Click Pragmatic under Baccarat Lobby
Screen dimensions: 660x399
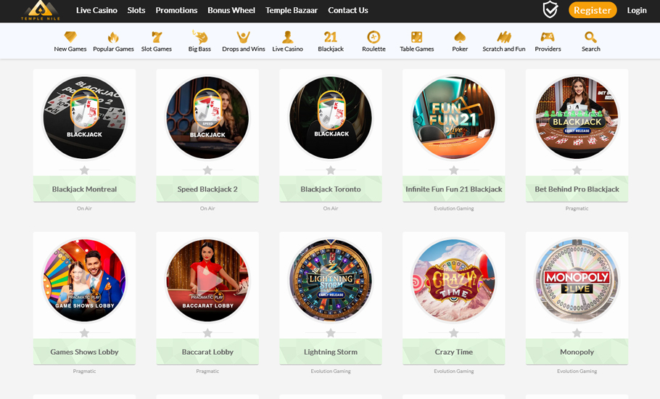[207, 371]
